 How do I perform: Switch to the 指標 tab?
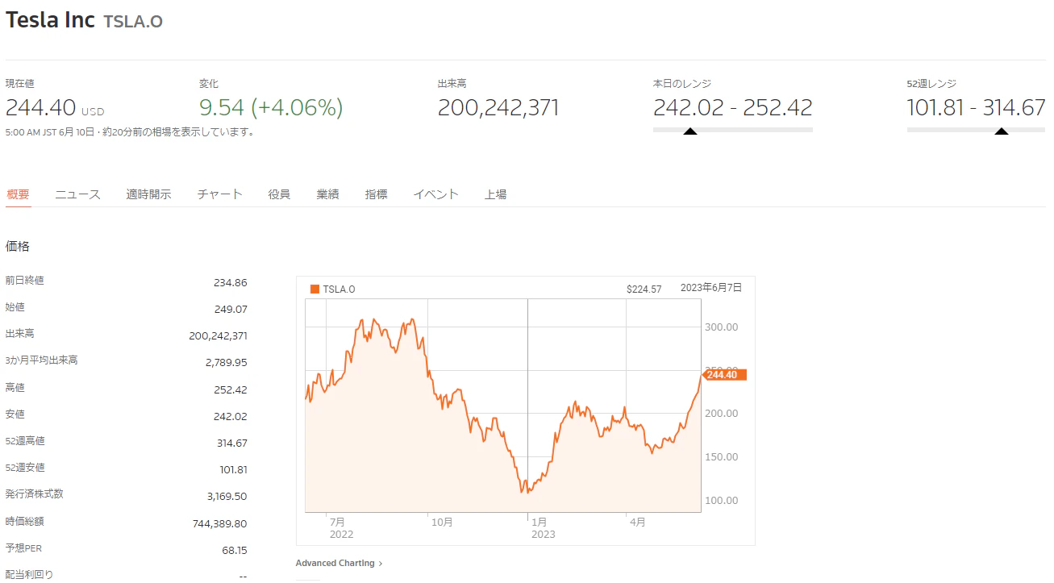coord(376,194)
